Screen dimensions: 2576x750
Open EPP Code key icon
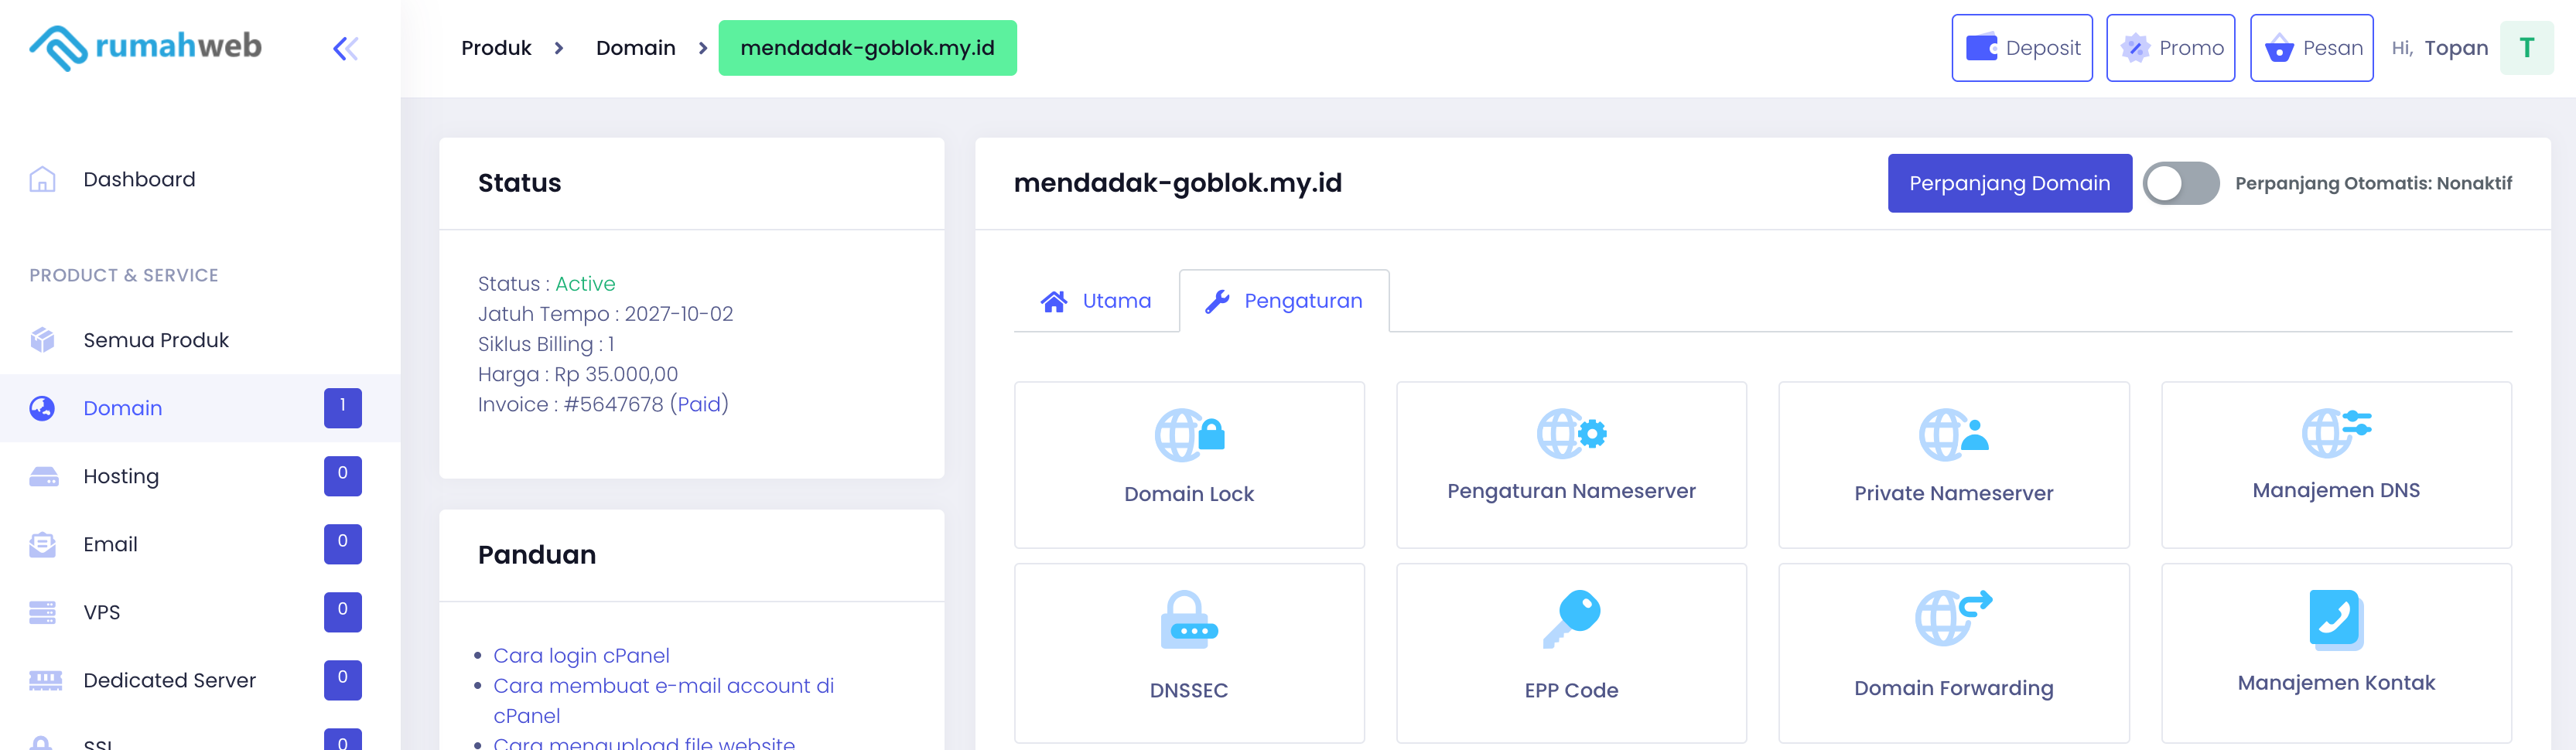pyautogui.click(x=1571, y=619)
